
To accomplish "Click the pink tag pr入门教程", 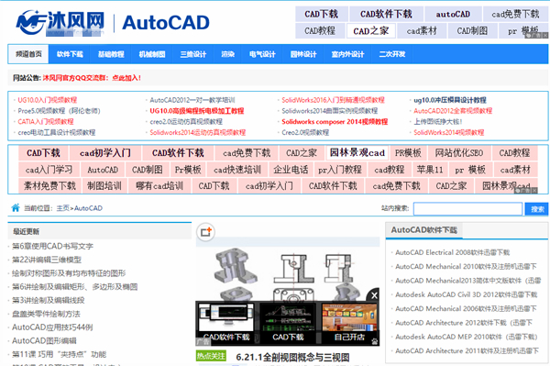I will coord(340,170).
